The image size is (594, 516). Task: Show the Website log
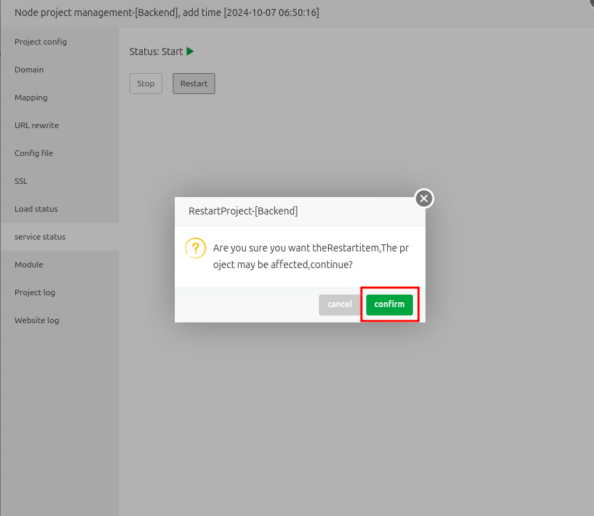pos(37,320)
